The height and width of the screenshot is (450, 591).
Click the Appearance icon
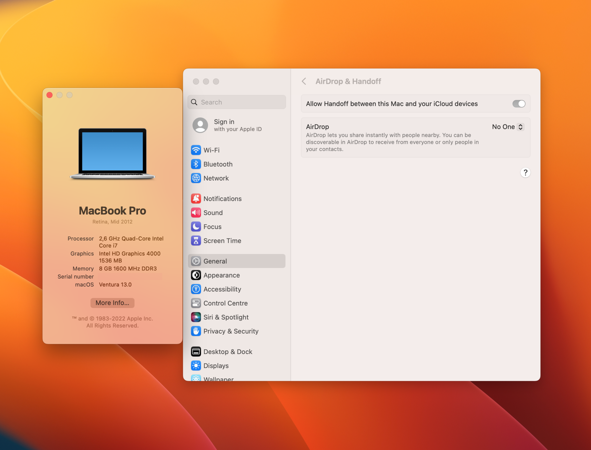196,275
